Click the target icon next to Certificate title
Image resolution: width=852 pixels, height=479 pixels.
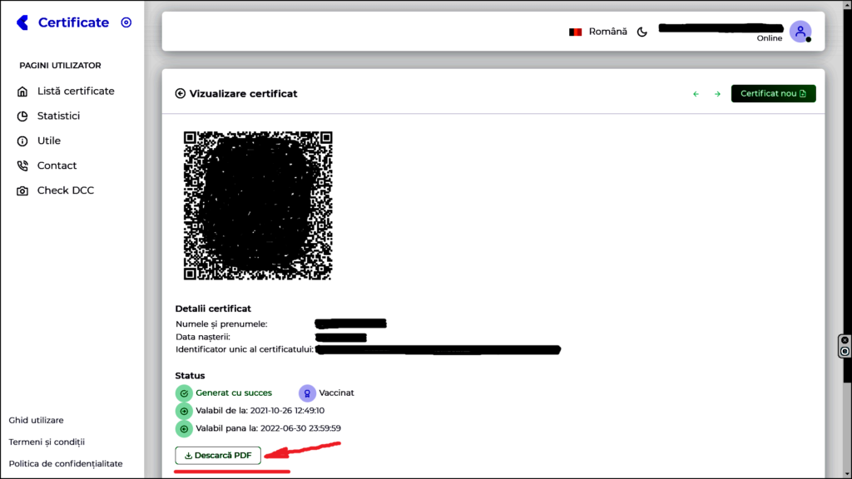pyautogui.click(x=126, y=22)
